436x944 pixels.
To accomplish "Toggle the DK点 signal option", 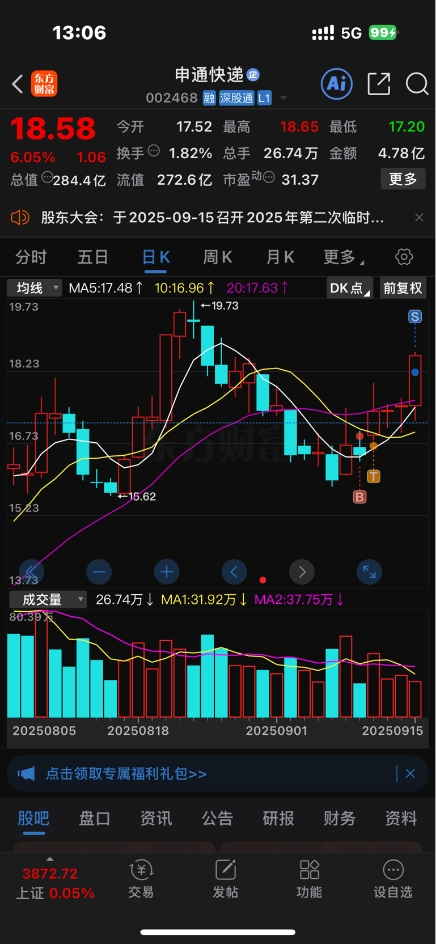I will tap(349, 288).
